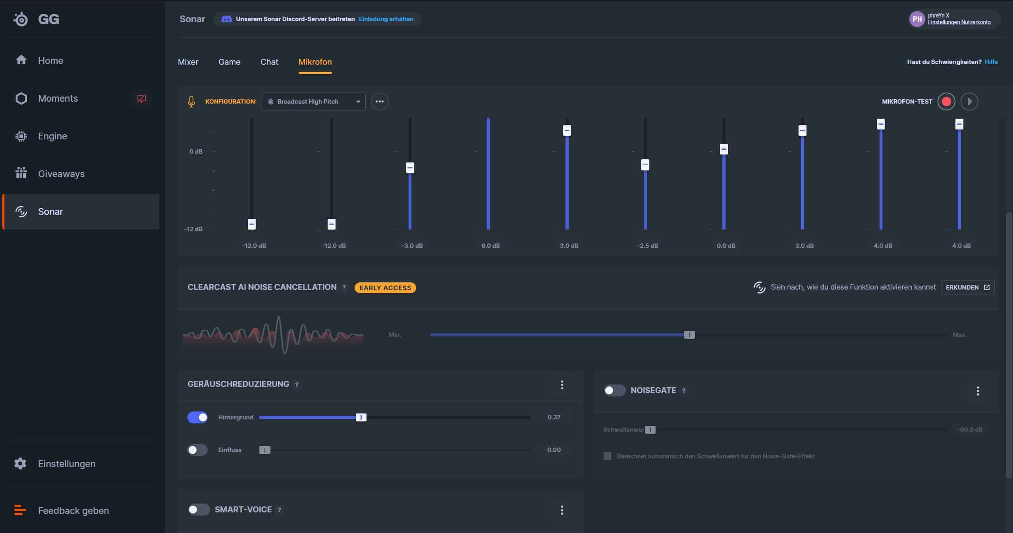Show help for ClearCast AI Noise Cancellation
This screenshot has height=533, width=1013.
point(344,288)
